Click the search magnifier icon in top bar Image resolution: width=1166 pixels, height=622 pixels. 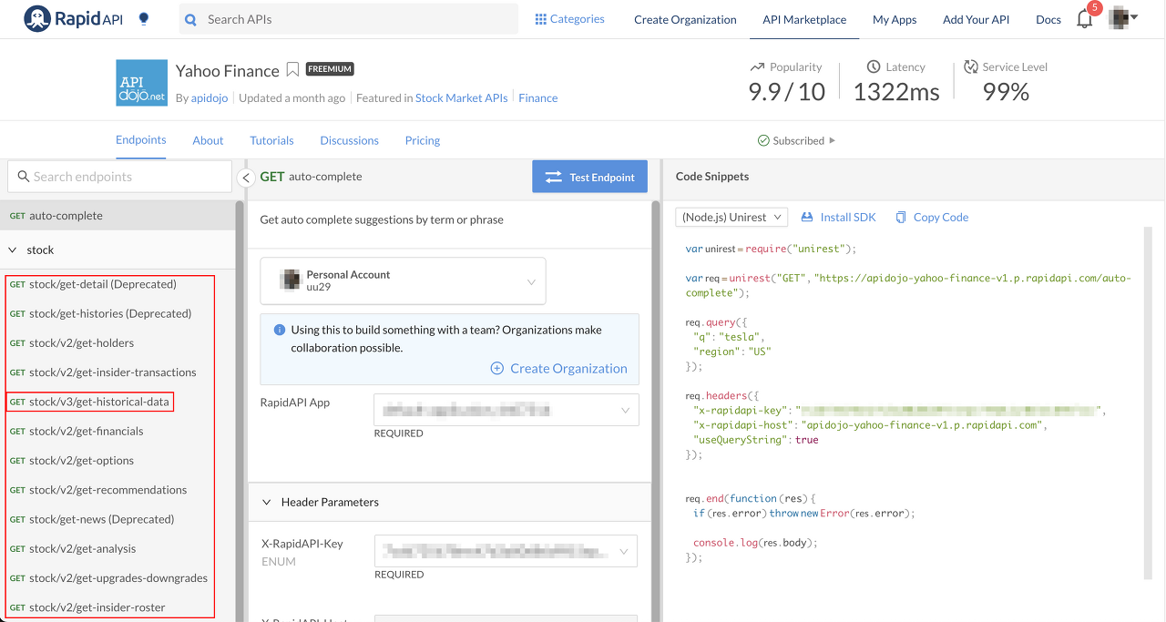point(190,19)
